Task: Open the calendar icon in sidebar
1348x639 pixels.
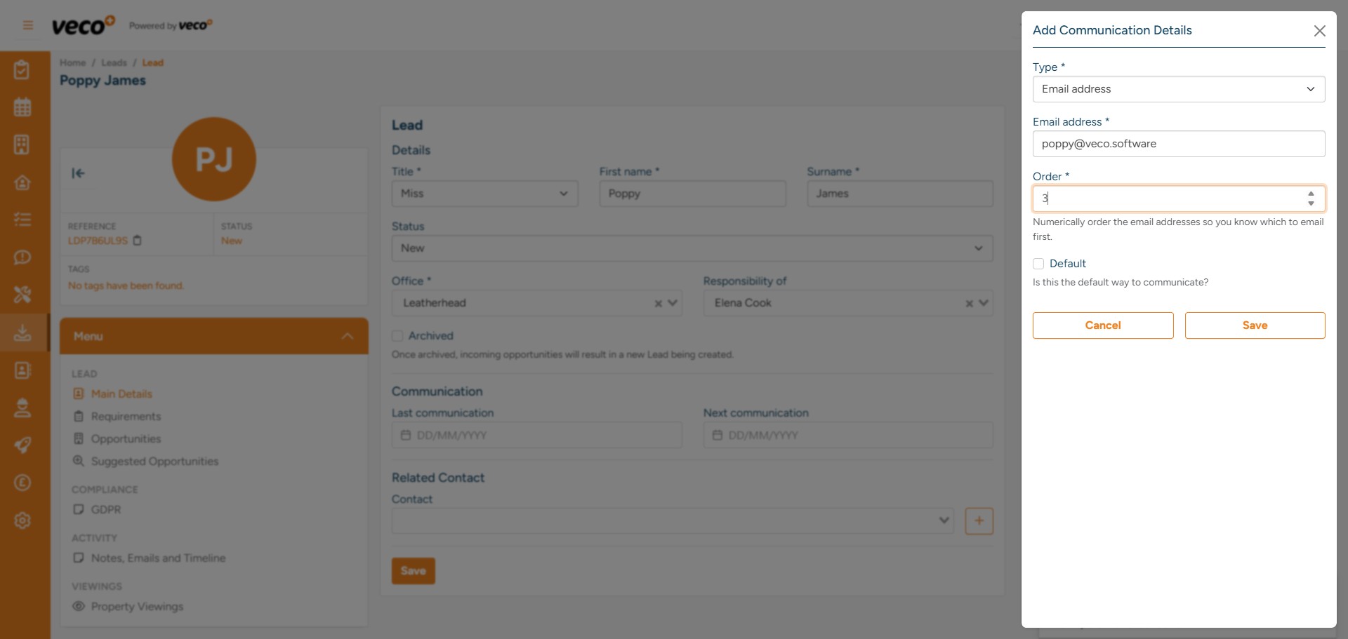Action: click(x=22, y=107)
